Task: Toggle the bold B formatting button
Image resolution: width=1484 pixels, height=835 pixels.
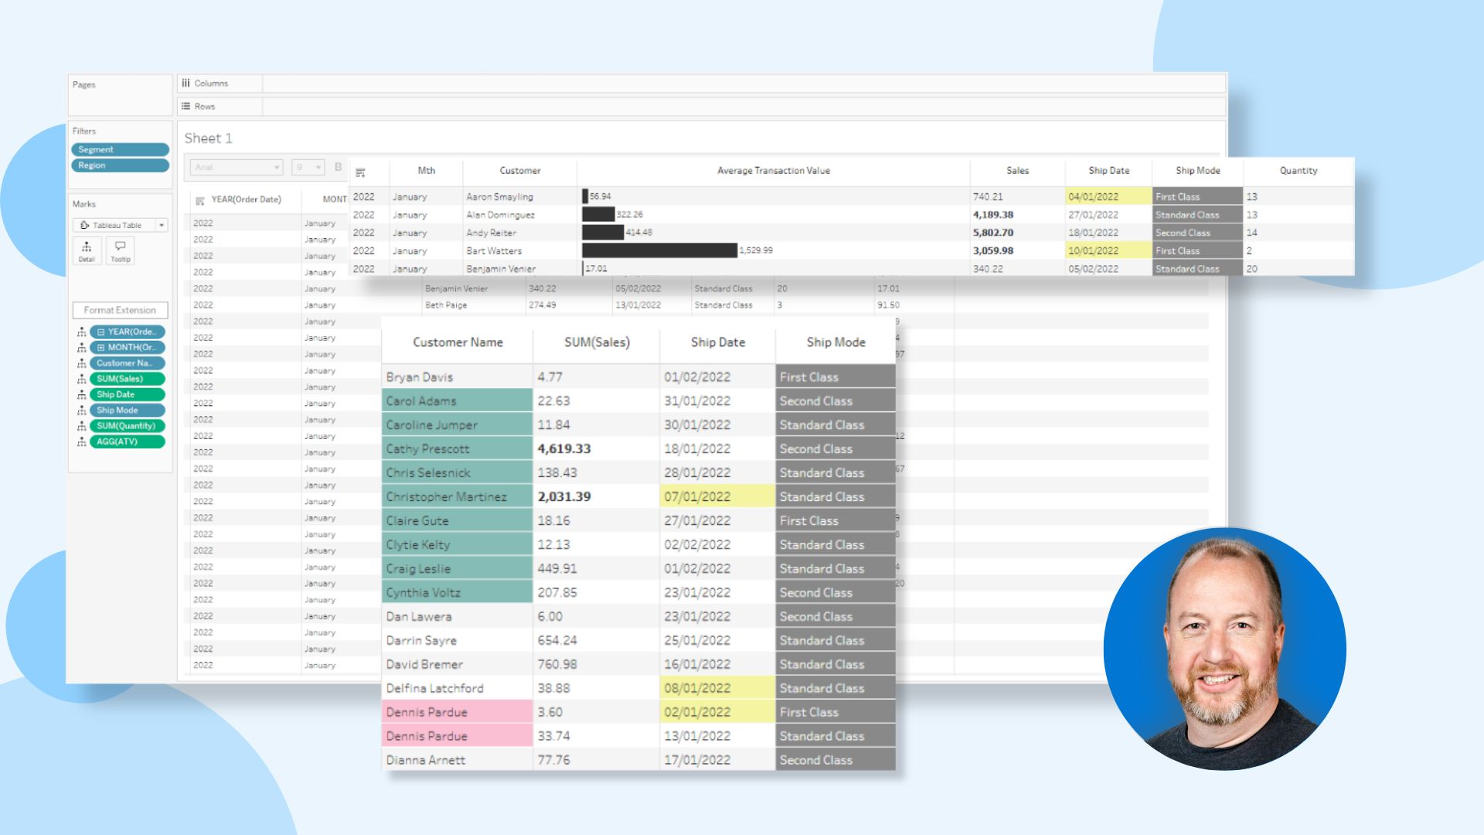Action: click(x=338, y=167)
